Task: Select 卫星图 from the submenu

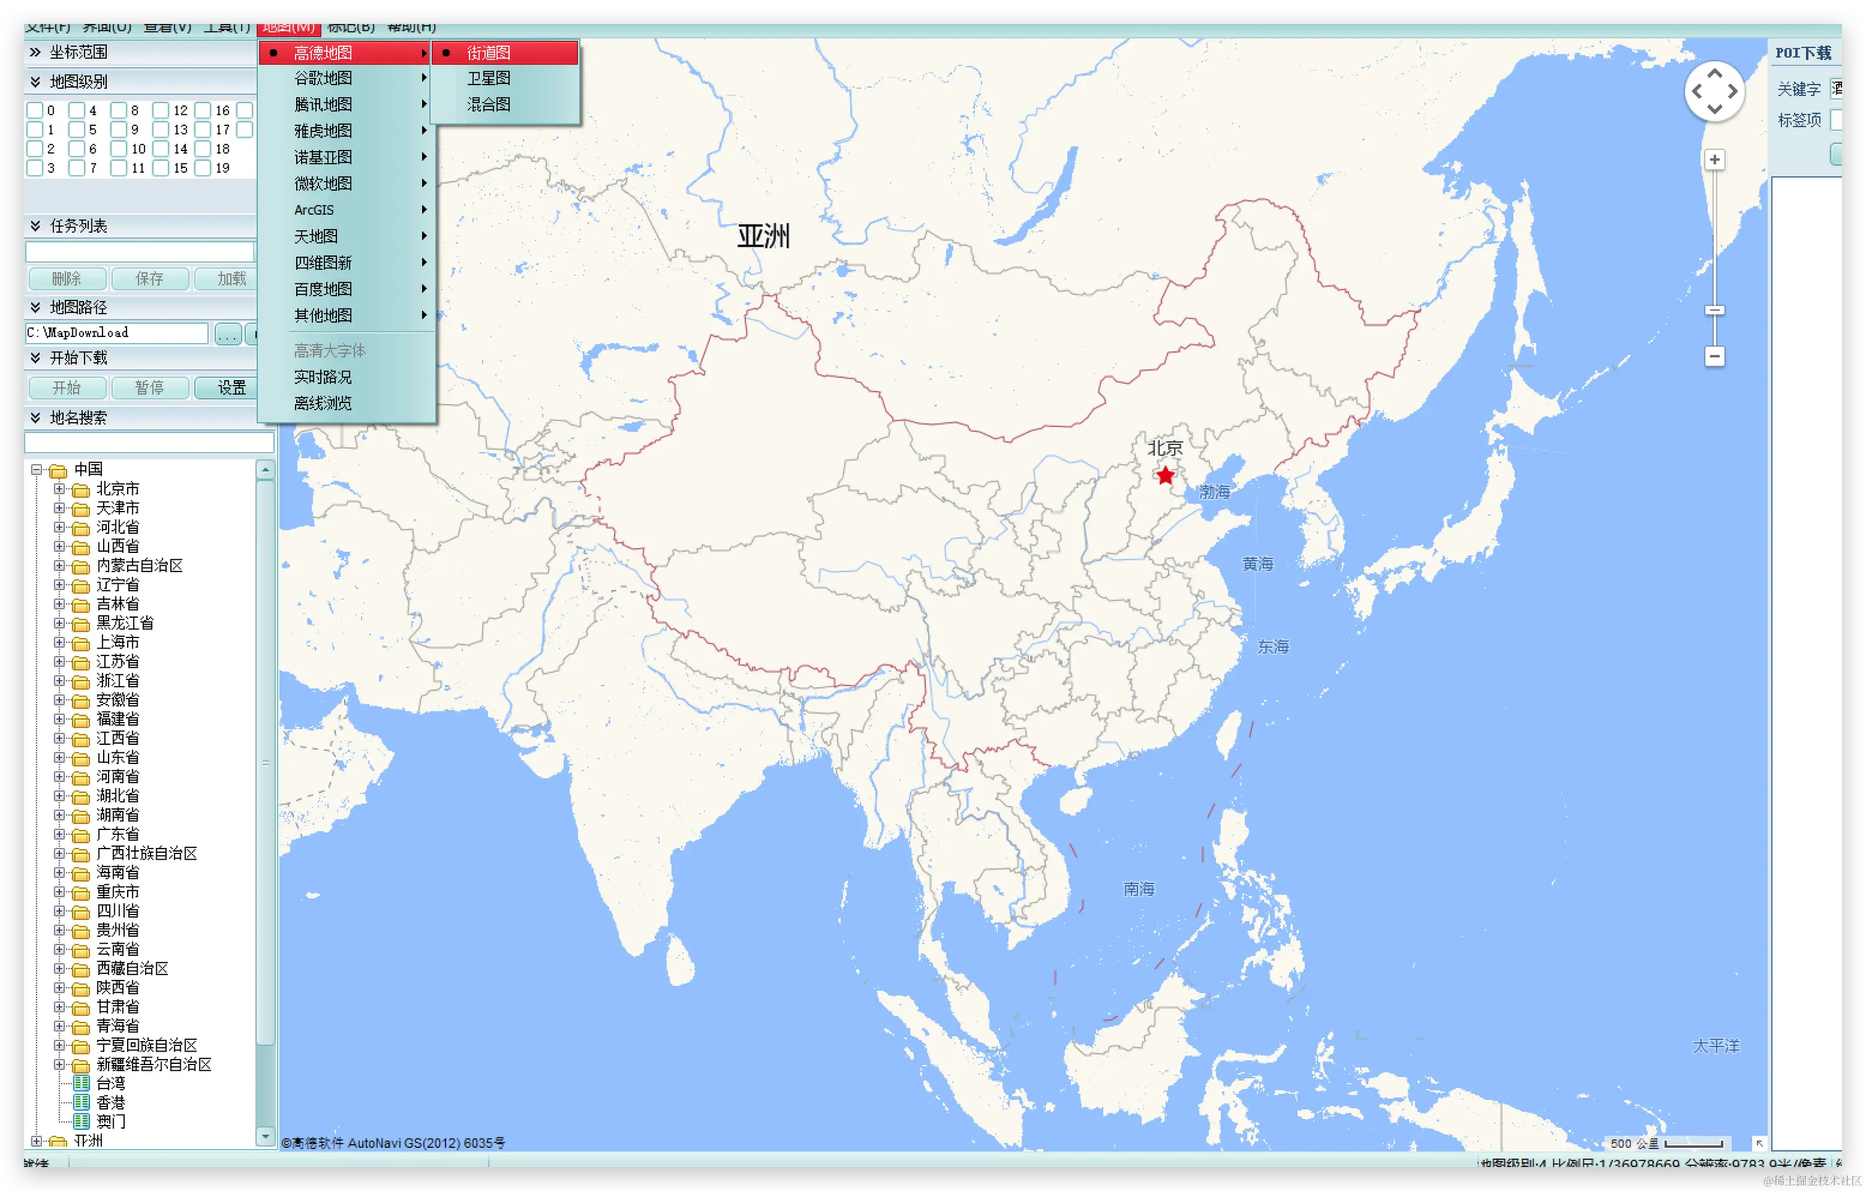Action: pyautogui.click(x=488, y=78)
